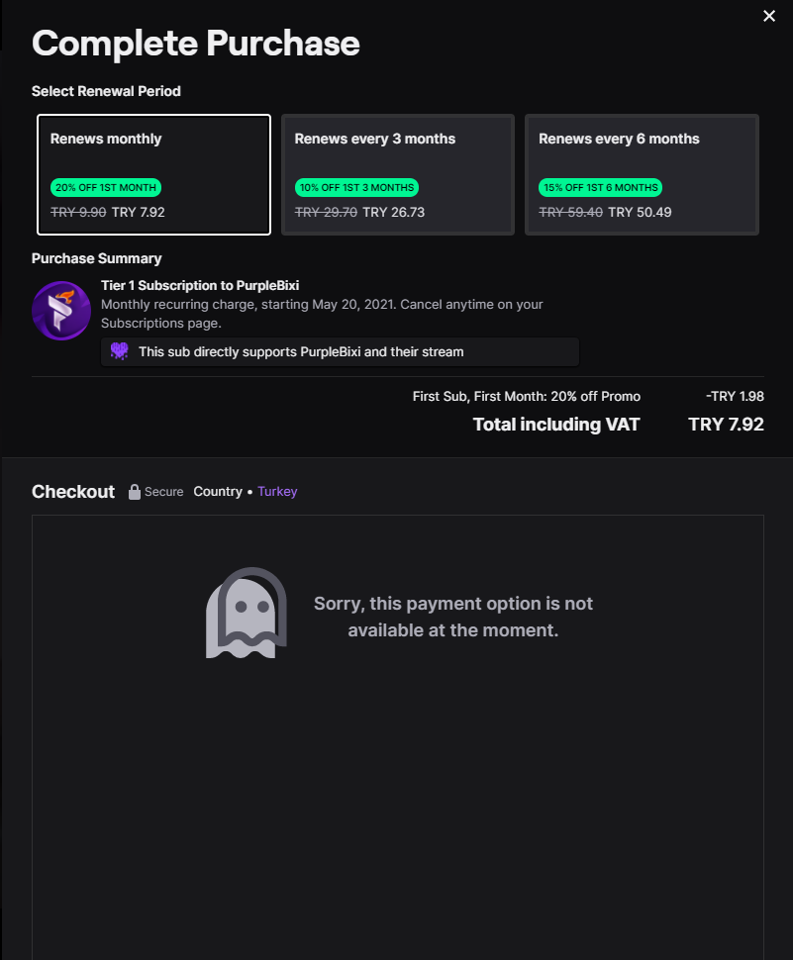Click the payment option unavailable message
793x960 pixels.
click(x=453, y=616)
